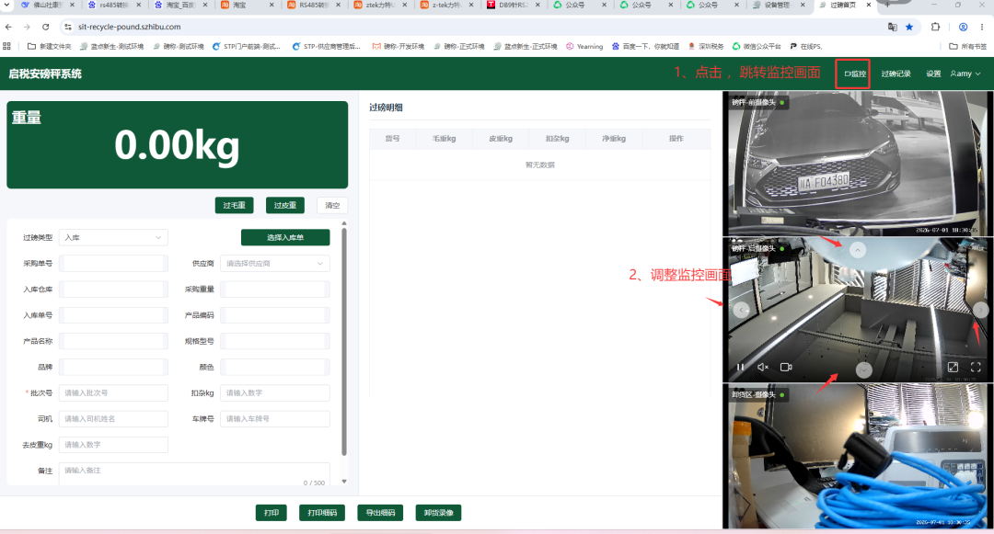Focus the 批次号 batch number input
Image resolution: width=994 pixels, height=534 pixels.
(x=113, y=392)
